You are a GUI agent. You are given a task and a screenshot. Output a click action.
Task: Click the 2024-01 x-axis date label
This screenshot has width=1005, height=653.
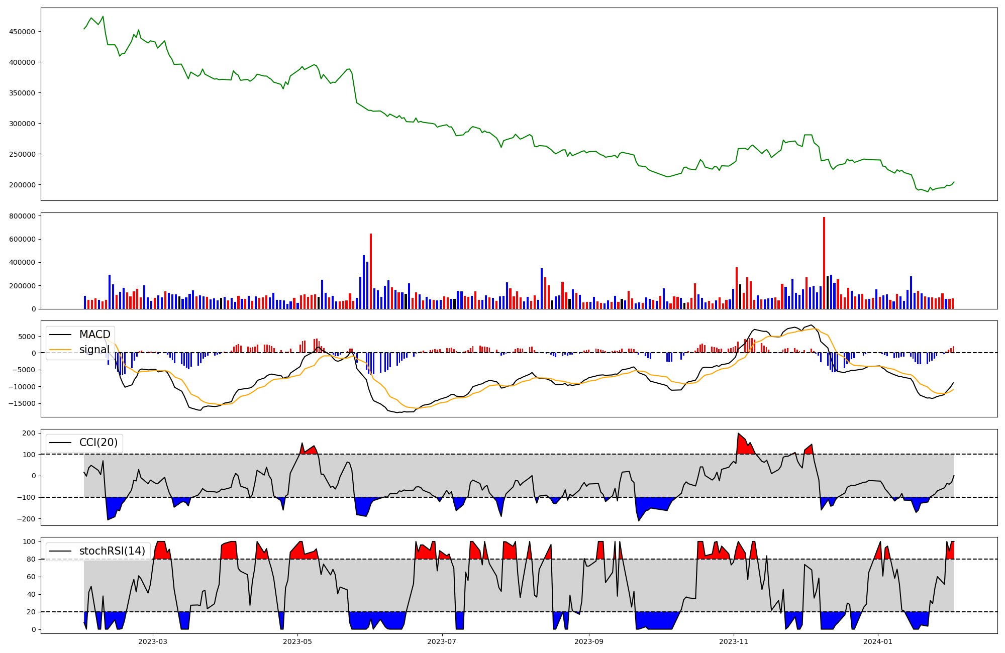(x=878, y=641)
